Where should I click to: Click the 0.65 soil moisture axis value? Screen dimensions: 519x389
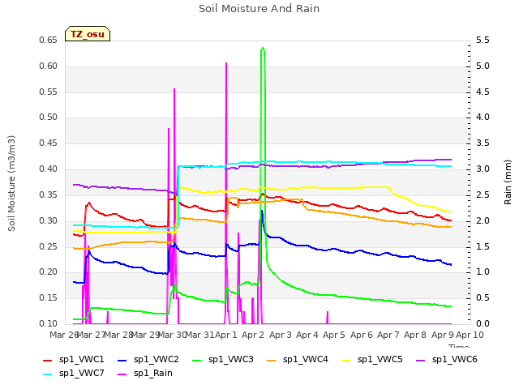(49, 41)
